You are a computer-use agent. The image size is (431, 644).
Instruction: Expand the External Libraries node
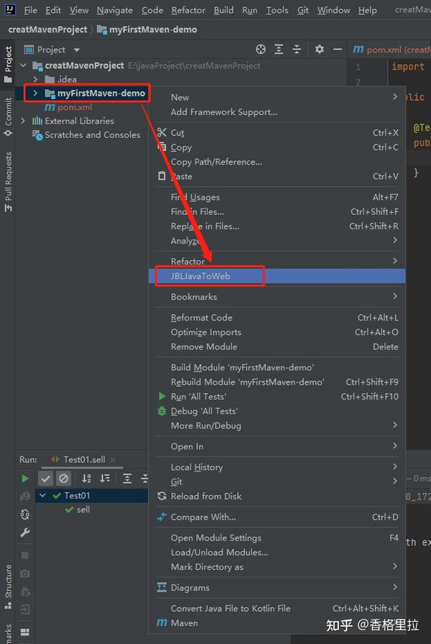click(24, 121)
